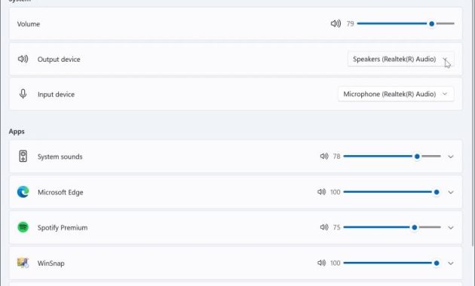Open the Speakers (Realtek(R) Audio) output dropdown
The image size is (475, 286).
(401, 59)
